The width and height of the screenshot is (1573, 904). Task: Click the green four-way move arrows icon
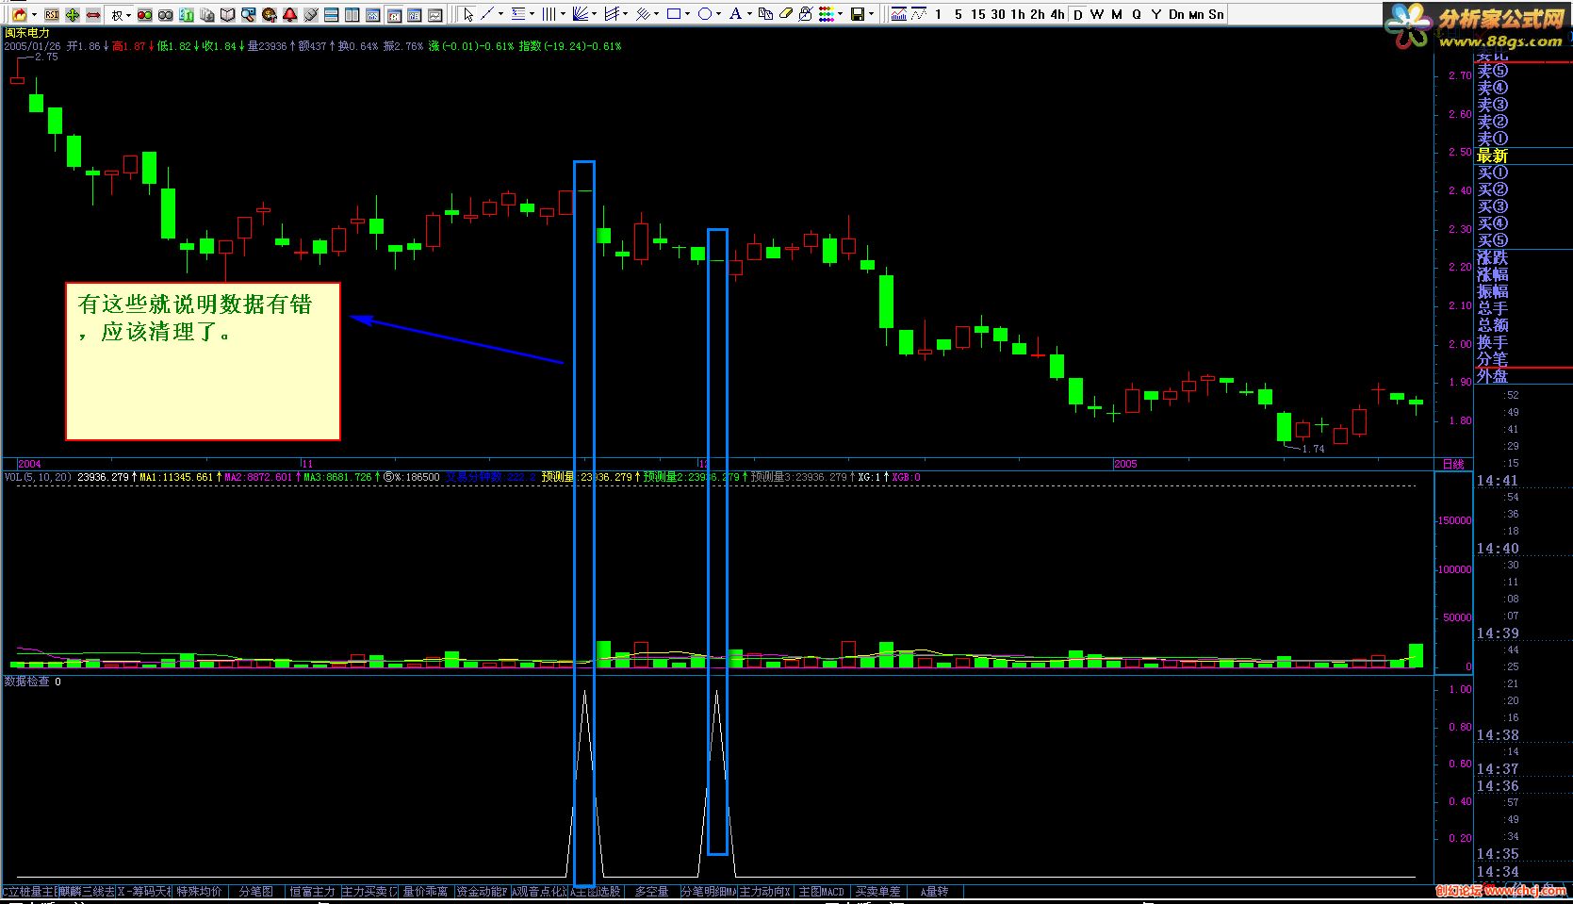(73, 15)
